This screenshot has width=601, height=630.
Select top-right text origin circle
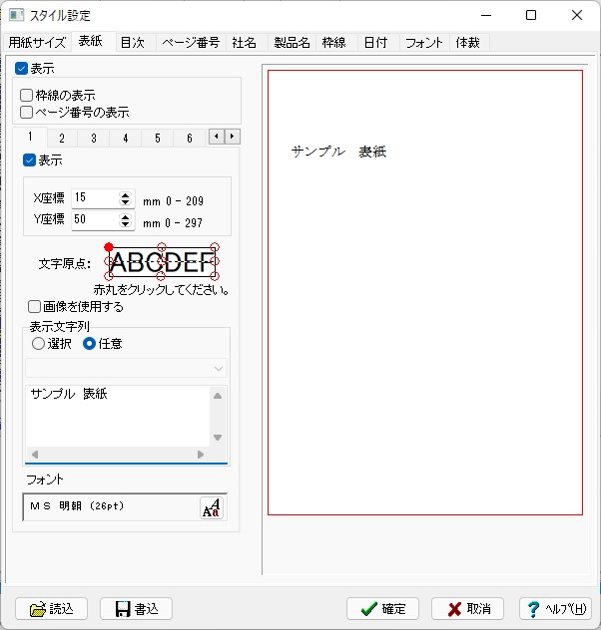click(215, 247)
